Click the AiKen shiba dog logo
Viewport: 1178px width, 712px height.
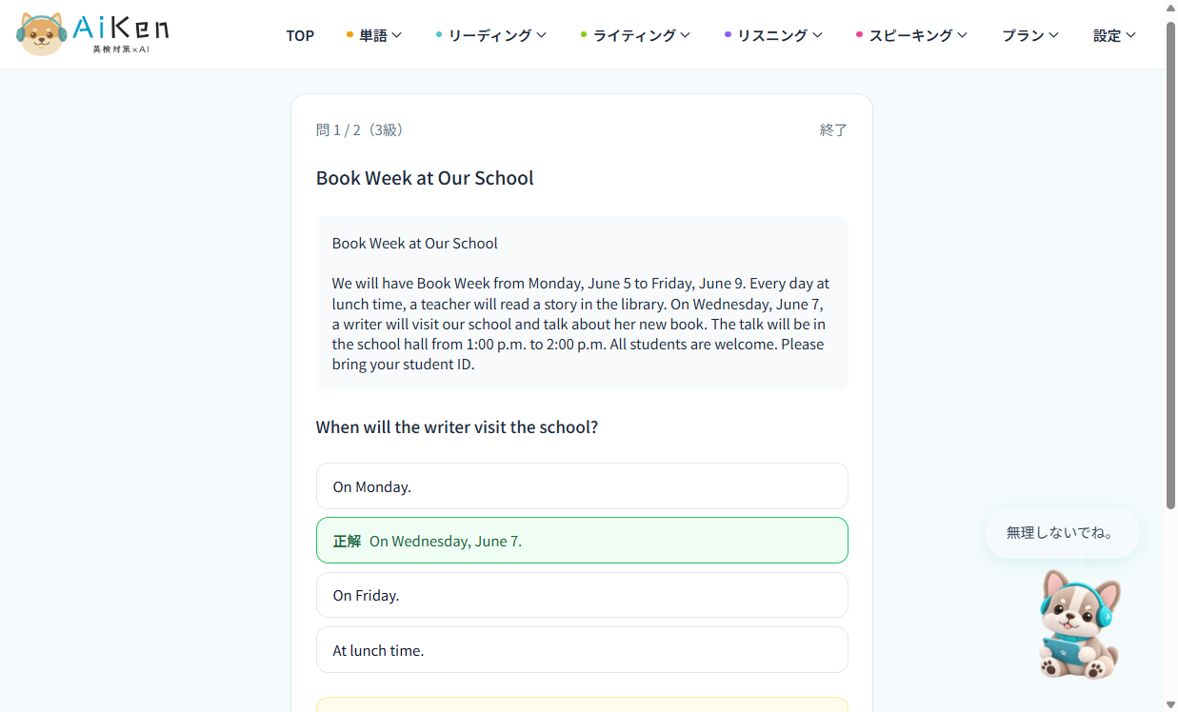[93, 34]
